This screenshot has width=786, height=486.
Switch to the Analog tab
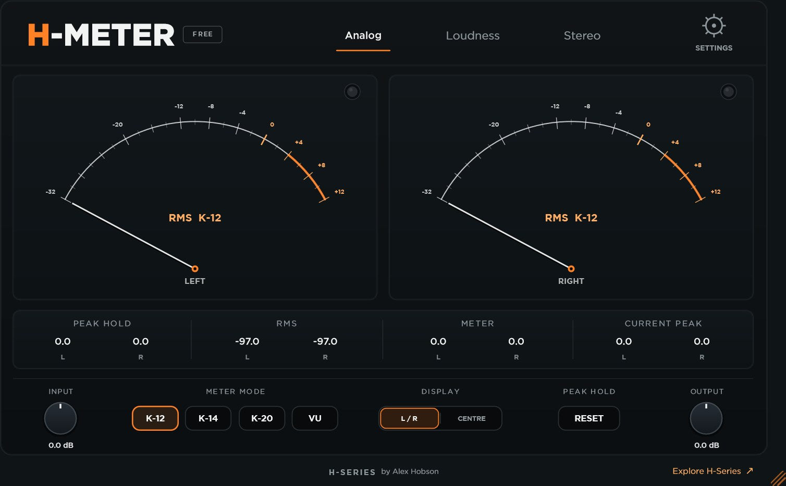point(363,35)
